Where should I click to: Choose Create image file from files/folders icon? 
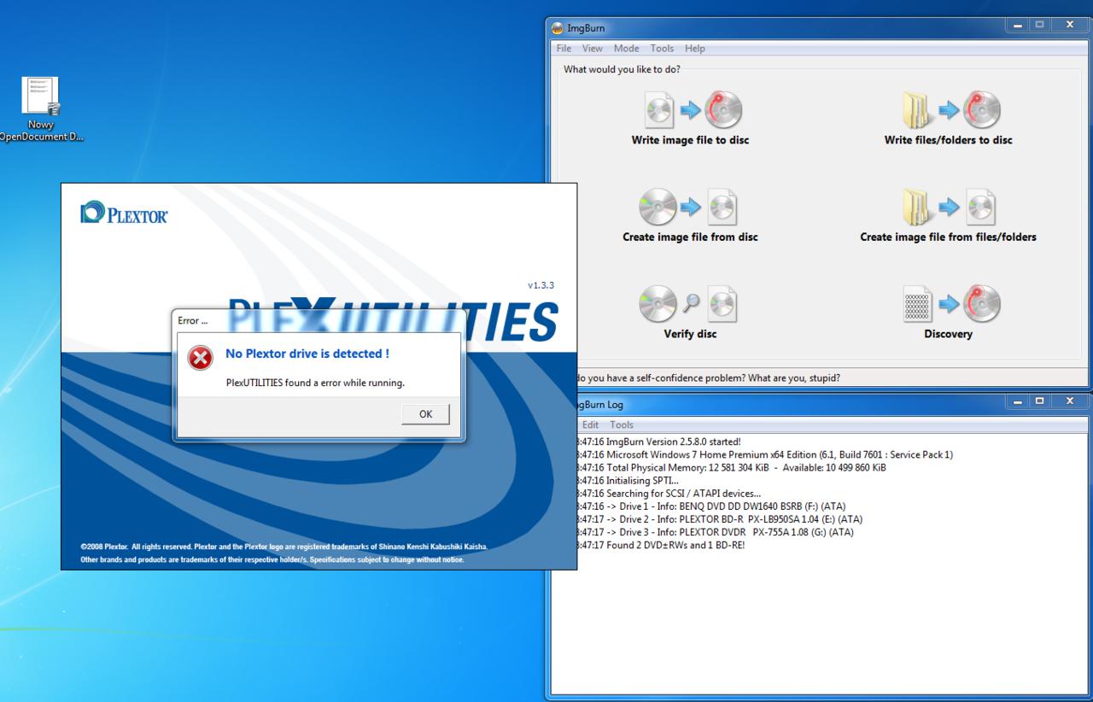click(948, 208)
